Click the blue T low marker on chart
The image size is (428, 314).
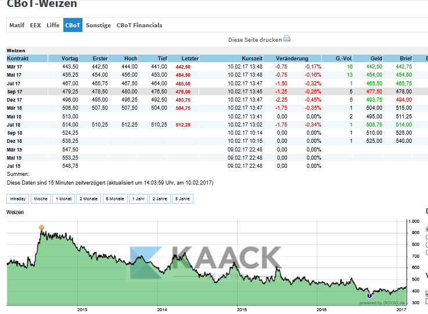pyautogui.click(x=370, y=295)
